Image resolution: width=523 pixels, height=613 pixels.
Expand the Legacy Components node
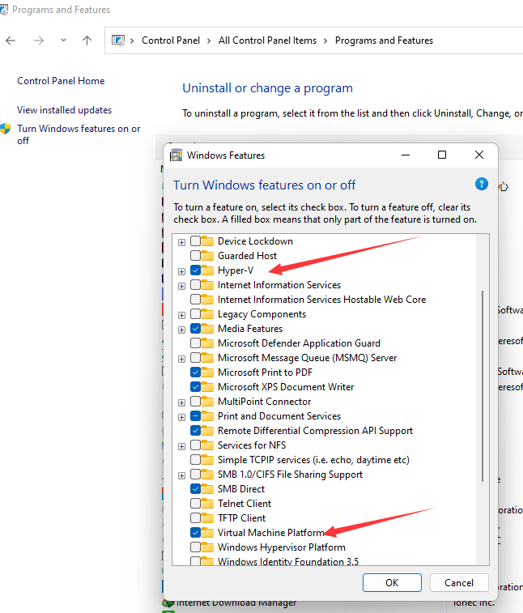(182, 315)
